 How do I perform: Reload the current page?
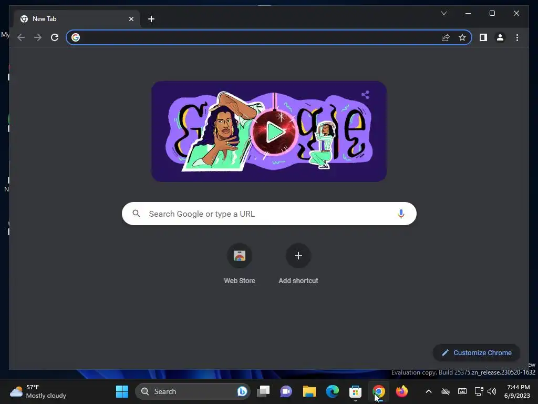click(x=55, y=37)
